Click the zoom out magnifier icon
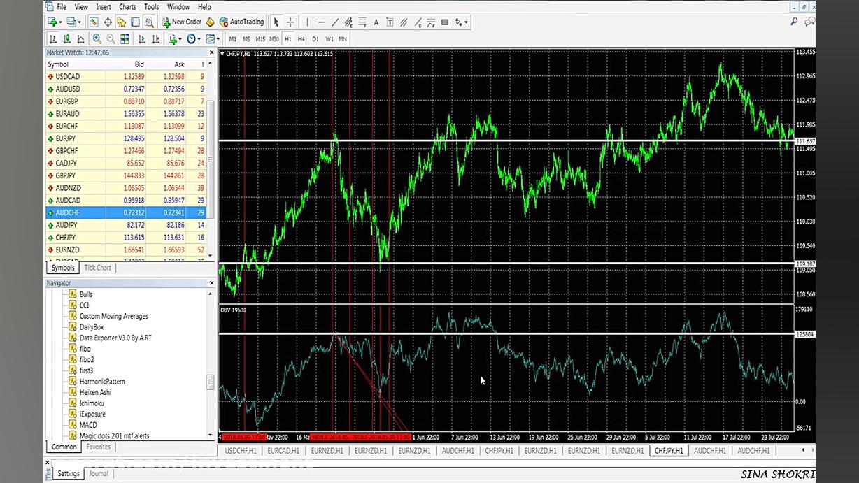This screenshot has width=859, height=483. [x=111, y=39]
